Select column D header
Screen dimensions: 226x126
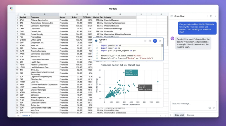[x=77, y=14]
